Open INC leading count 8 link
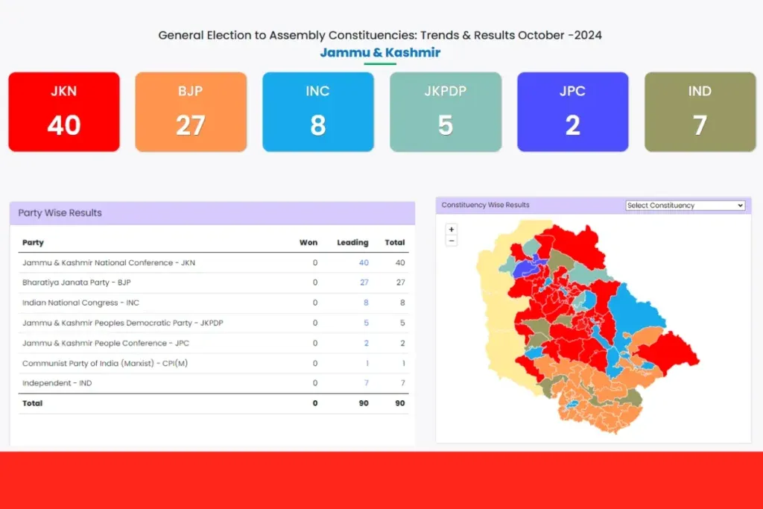The image size is (763, 509). pos(366,303)
